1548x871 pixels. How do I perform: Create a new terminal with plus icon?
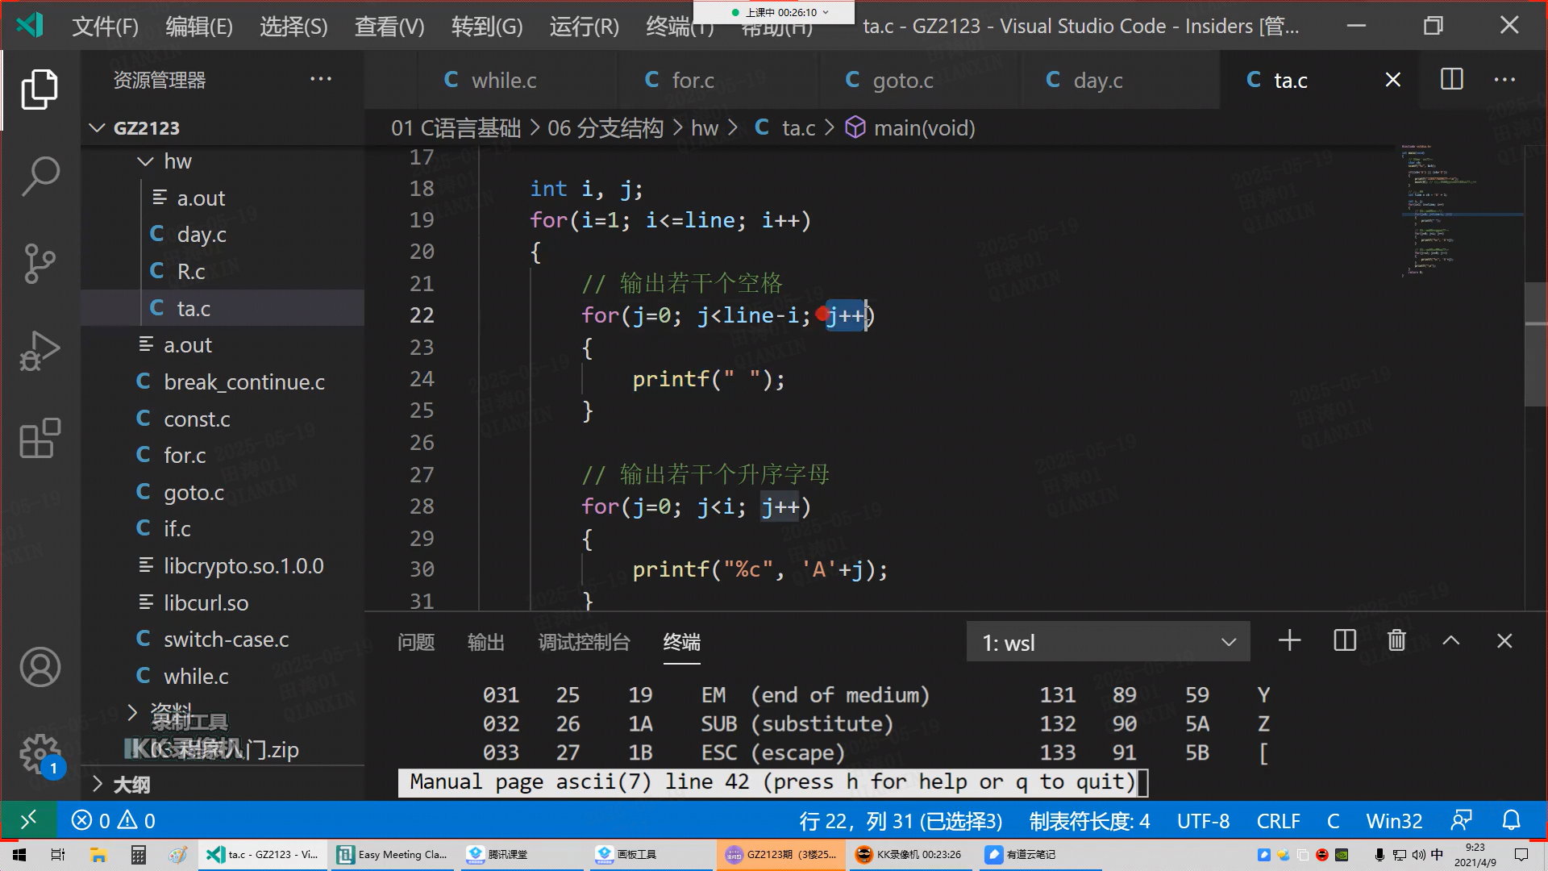click(x=1289, y=641)
